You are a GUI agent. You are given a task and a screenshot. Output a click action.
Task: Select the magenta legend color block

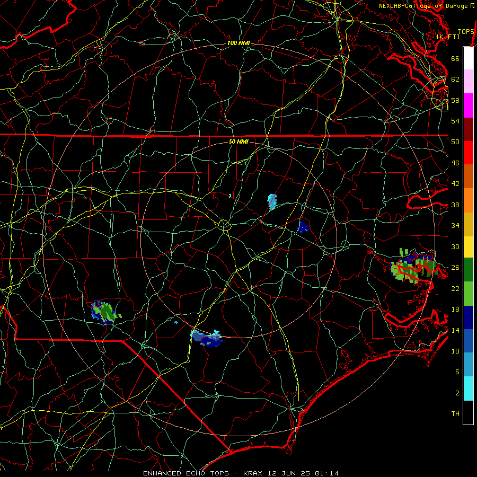[x=468, y=105]
